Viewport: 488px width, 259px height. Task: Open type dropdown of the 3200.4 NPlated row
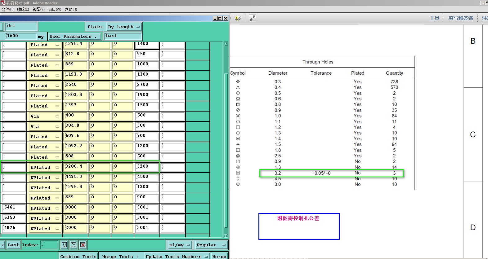(x=45, y=167)
